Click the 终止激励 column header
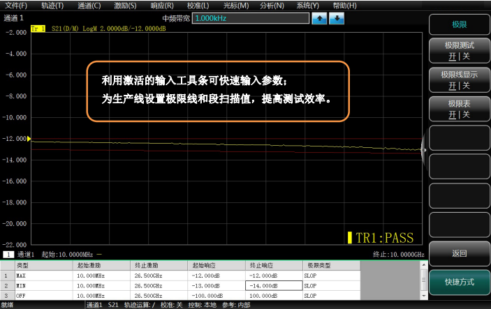This screenshot has height=309, width=491. (159, 266)
